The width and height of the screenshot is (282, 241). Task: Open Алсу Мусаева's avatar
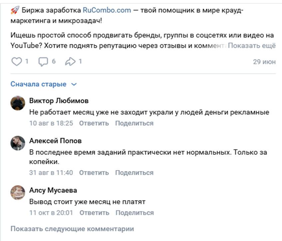(18, 192)
